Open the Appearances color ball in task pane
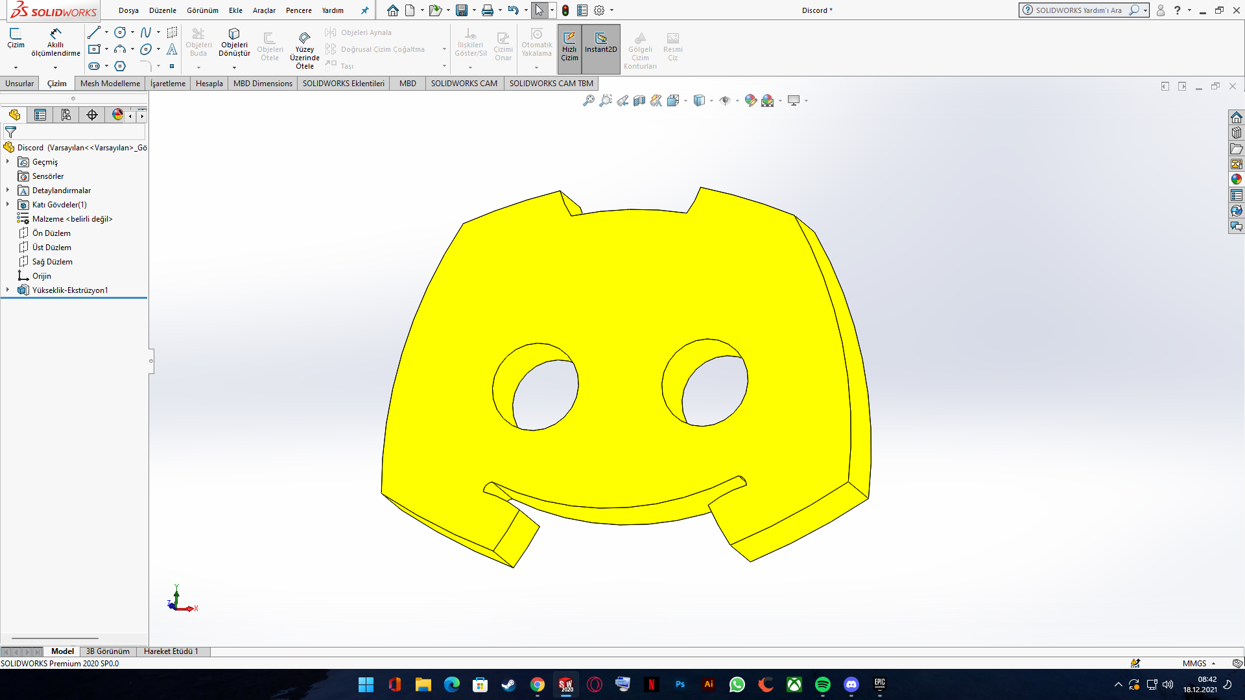 [x=1237, y=180]
